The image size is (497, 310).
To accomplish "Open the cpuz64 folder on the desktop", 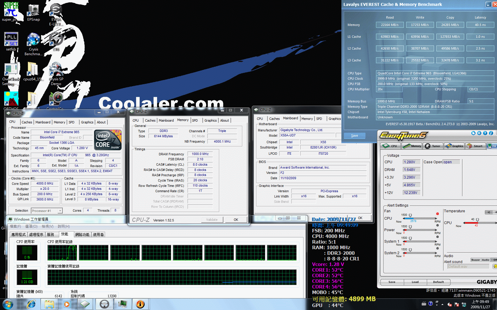I will [33, 71].
